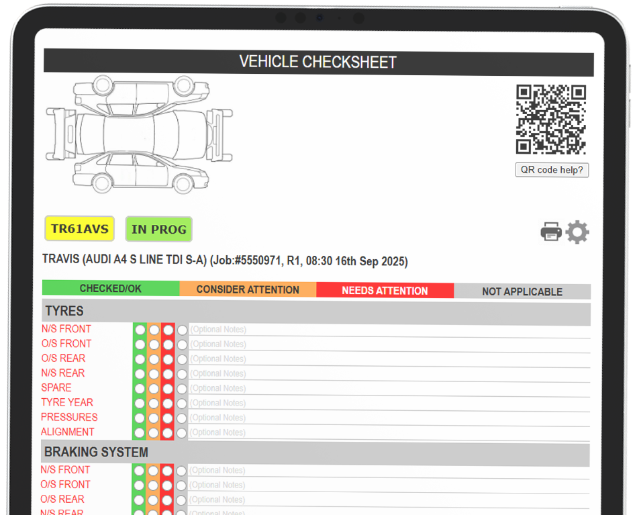Image resolution: width=637 pixels, height=515 pixels.
Task: Mark O/S FRONT brakes as CHECKED/OK
Action: 138,484
